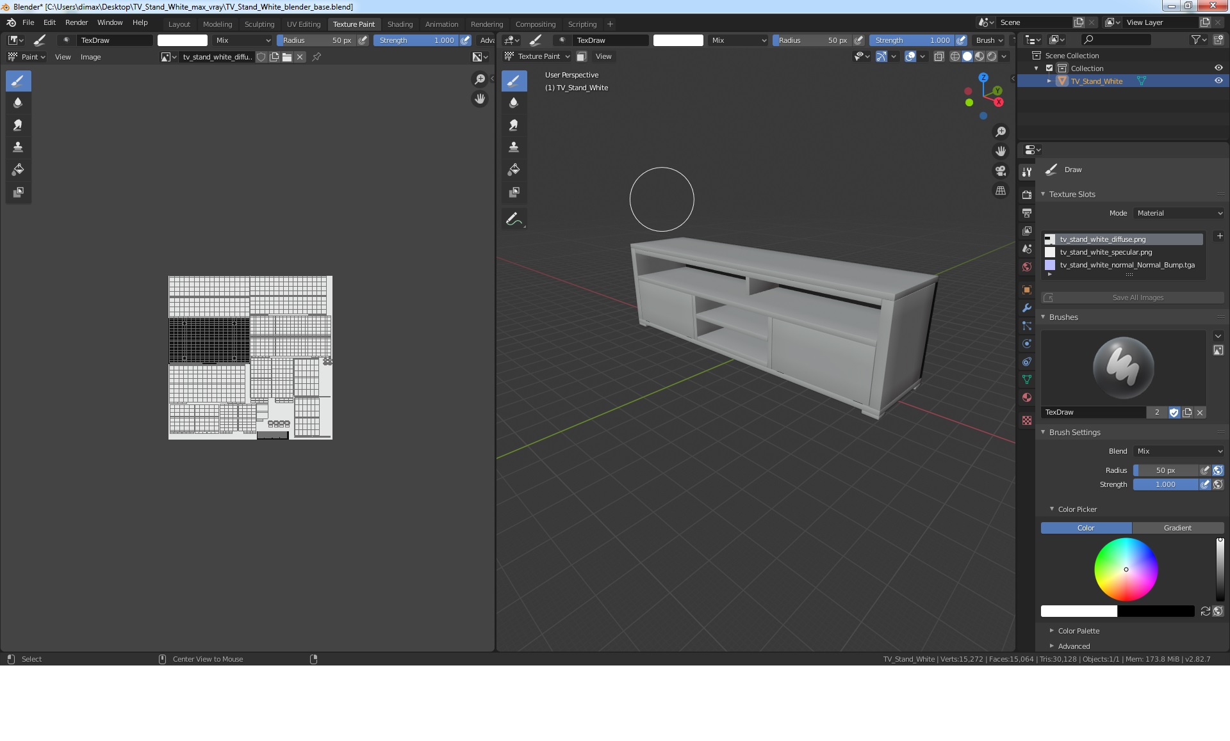Open the Modifiers properties tab

pos(1027,308)
